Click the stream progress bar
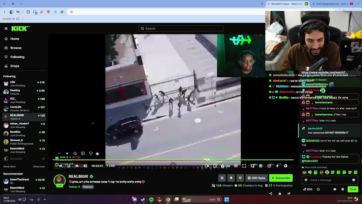362x204 pixels. [x=173, y=160]
